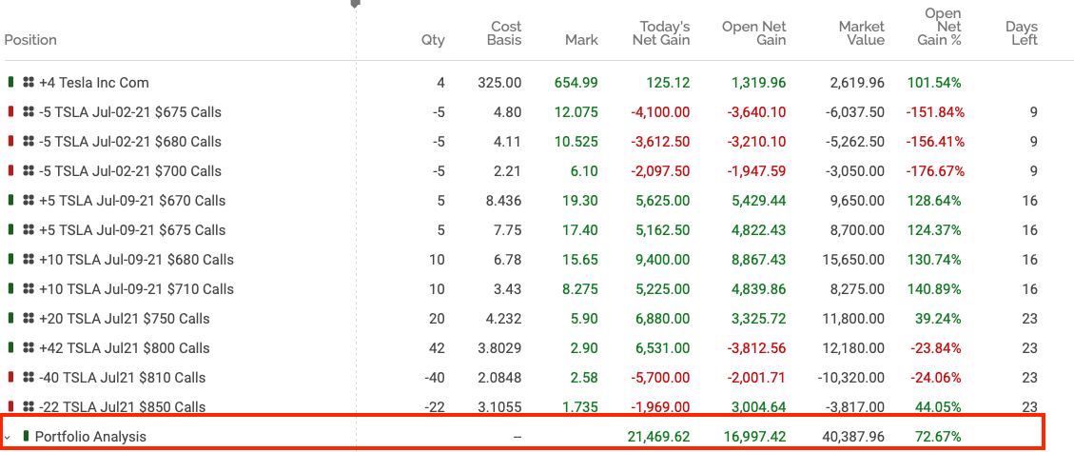Click grid icon on -5 TSLA $675 Calls row

click(29, 112)
